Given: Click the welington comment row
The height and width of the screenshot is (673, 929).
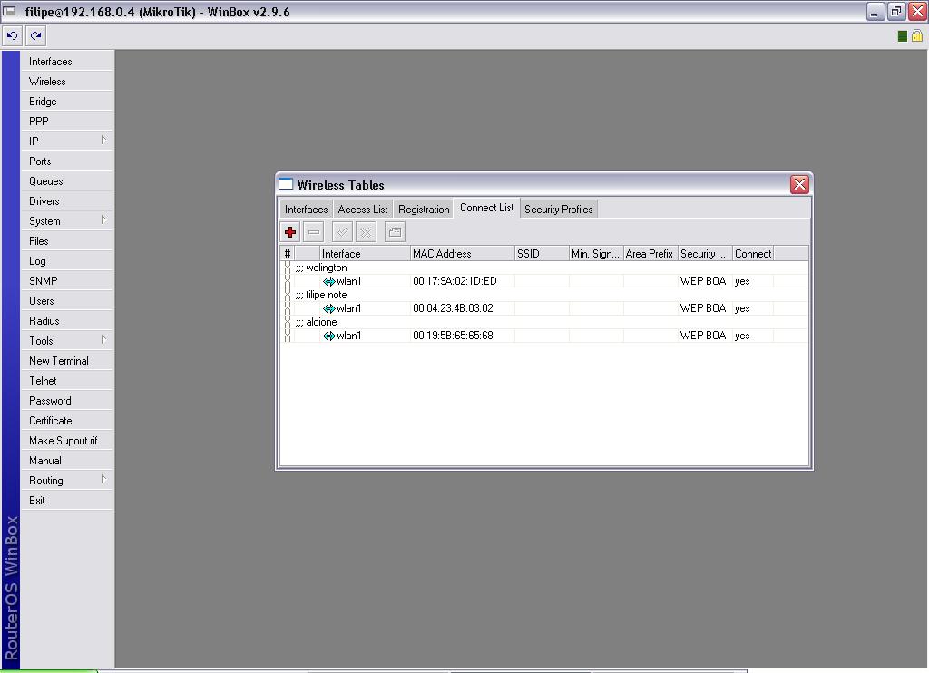Looking at the screenshot, I should (x=544, y=268).
